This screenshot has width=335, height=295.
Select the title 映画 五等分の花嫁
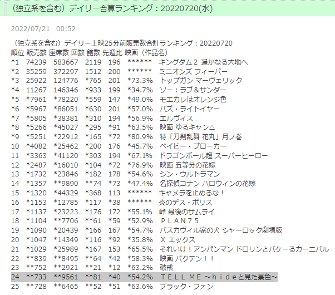tap(188, 165)
